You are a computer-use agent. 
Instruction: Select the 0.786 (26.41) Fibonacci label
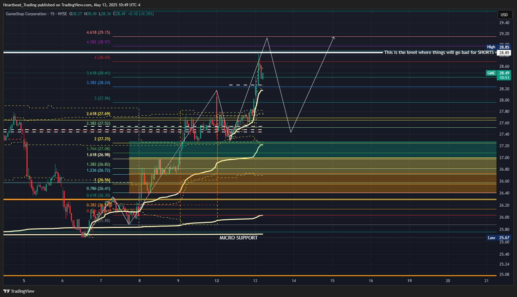click(x=98, y=189)
